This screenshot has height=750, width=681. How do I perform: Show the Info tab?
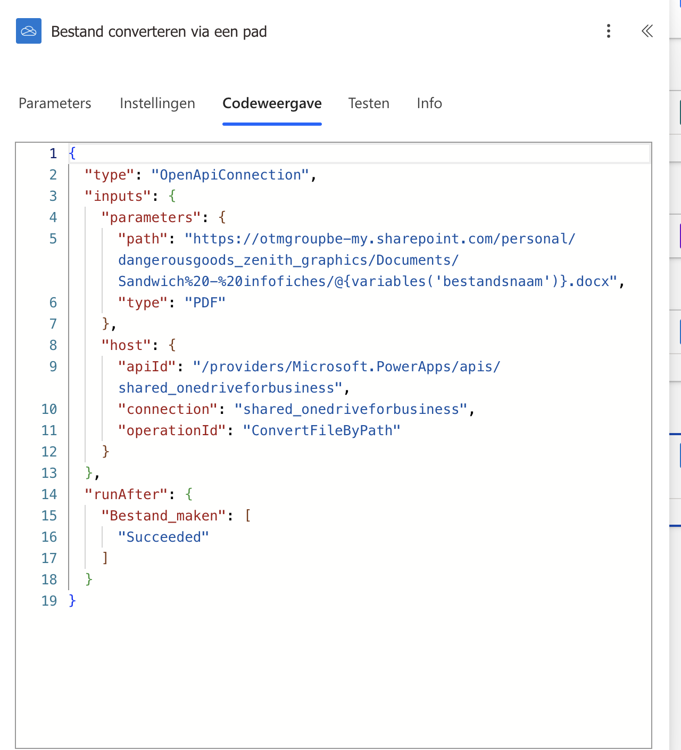tap(429, 103)
